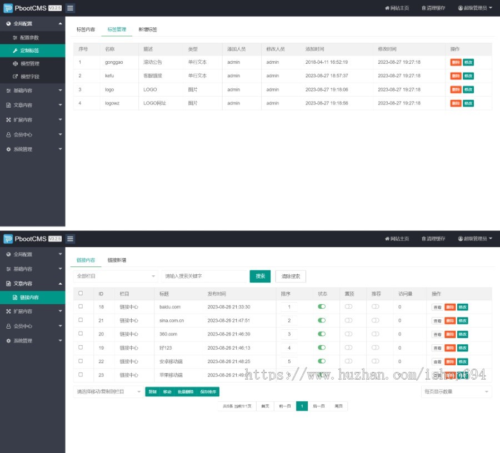This screenshot has width=500, height=453.
Task: Toggle the 状态 switch for baidu.com
Action: [322, 306]
